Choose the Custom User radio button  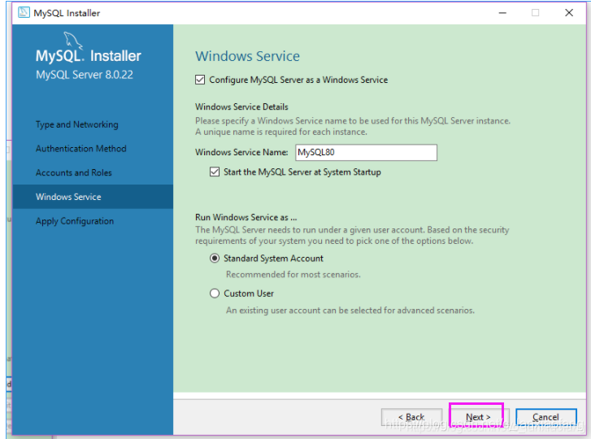coord(215,293)
